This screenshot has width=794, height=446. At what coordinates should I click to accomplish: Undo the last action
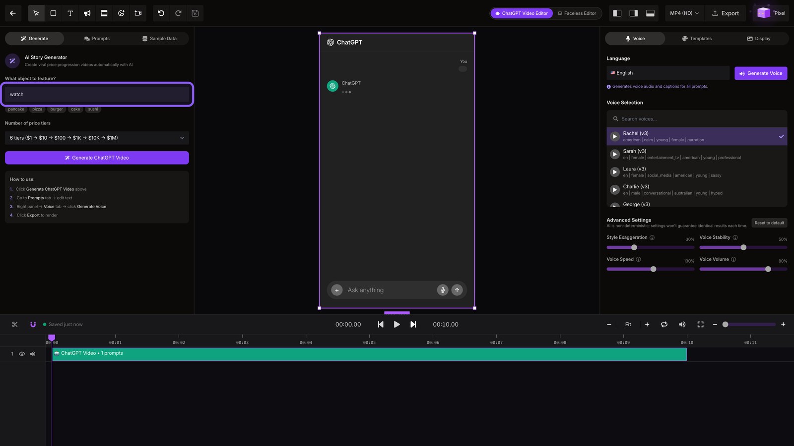161,13
